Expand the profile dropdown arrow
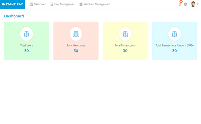This screenshot has width=201, height=124. 198,4
